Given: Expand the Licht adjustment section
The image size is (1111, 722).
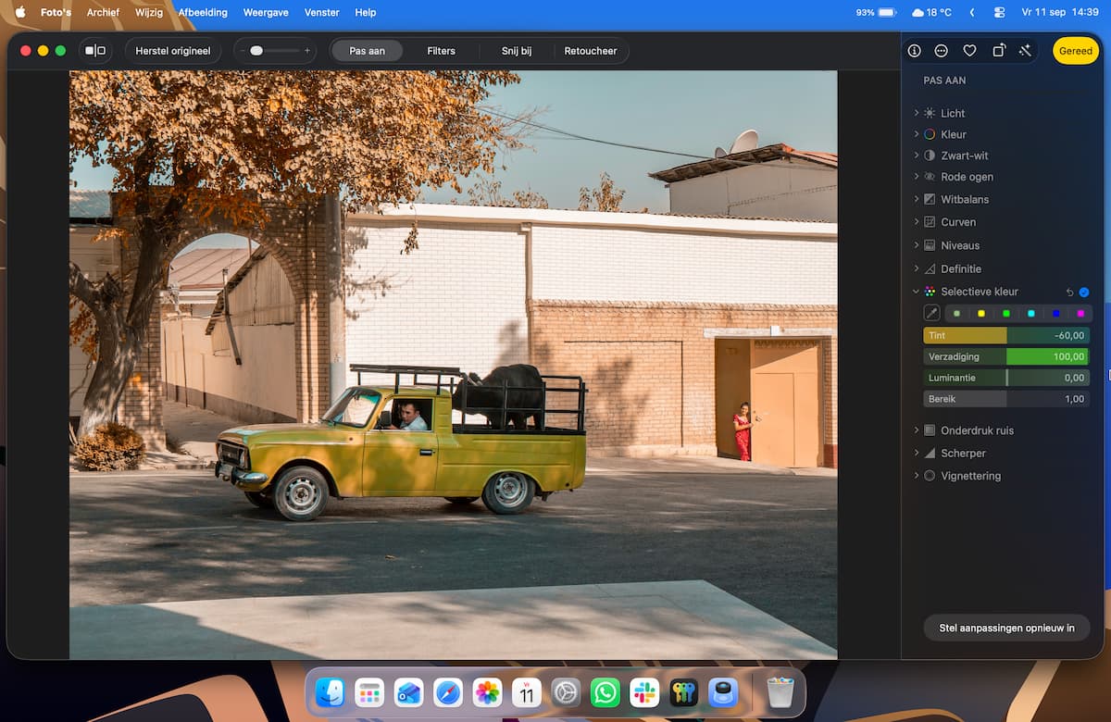Looking at the screenshot, I should point(953,113).
